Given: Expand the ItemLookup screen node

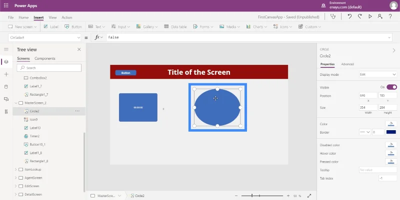Looking at the screenshot, I should (15, 170).
